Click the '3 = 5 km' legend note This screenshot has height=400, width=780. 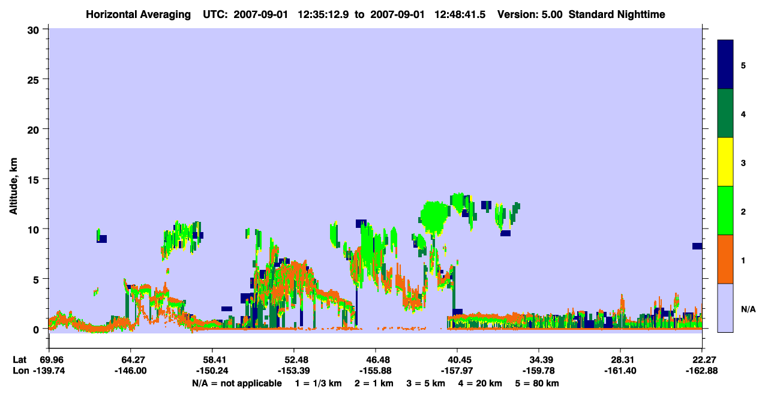click(426, 383)
